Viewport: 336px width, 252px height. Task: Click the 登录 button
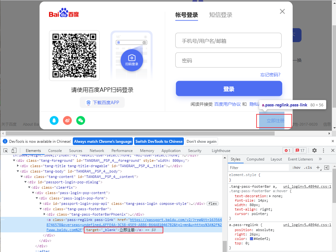point(228,88)
